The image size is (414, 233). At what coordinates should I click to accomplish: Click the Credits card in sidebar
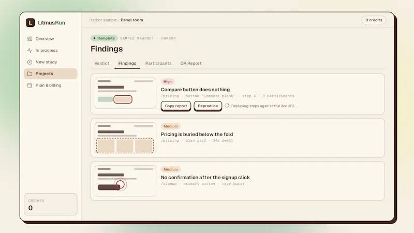click(x=50, y=204)
